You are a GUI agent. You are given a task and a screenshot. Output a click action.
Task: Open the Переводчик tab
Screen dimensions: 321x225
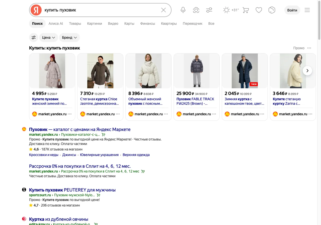click(x=193, y=23)
